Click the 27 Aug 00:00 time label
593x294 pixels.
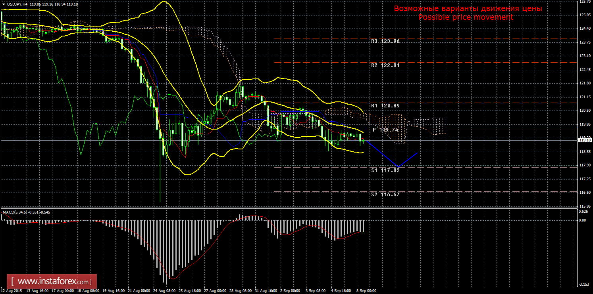(x=215, y=291)
